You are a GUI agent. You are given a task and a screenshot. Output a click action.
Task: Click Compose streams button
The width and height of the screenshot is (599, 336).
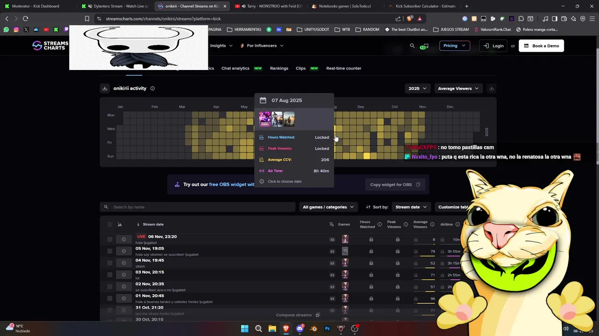pyautogui.click(x=298, y=315)
